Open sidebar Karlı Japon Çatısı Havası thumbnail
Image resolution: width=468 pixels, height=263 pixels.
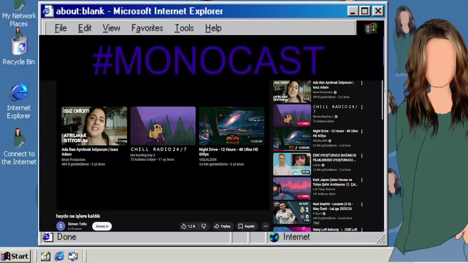(x=292, y=188)
